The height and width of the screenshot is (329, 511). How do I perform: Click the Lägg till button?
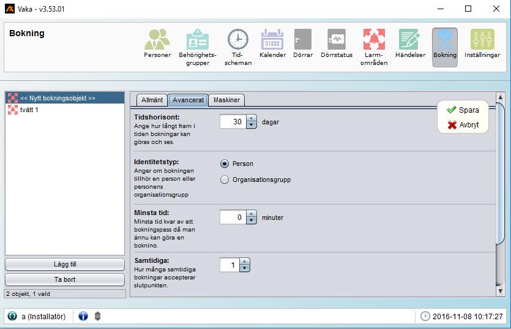click(x=65, y=265)
